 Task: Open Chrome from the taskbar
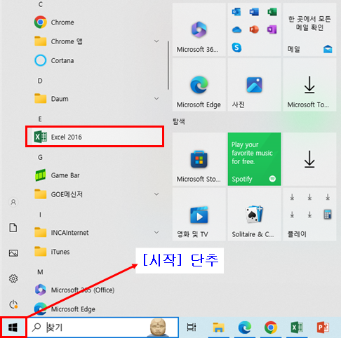coord(271,327)
